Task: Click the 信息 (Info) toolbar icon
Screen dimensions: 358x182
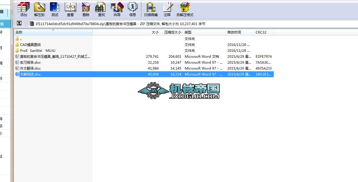Action: (132, 7)
